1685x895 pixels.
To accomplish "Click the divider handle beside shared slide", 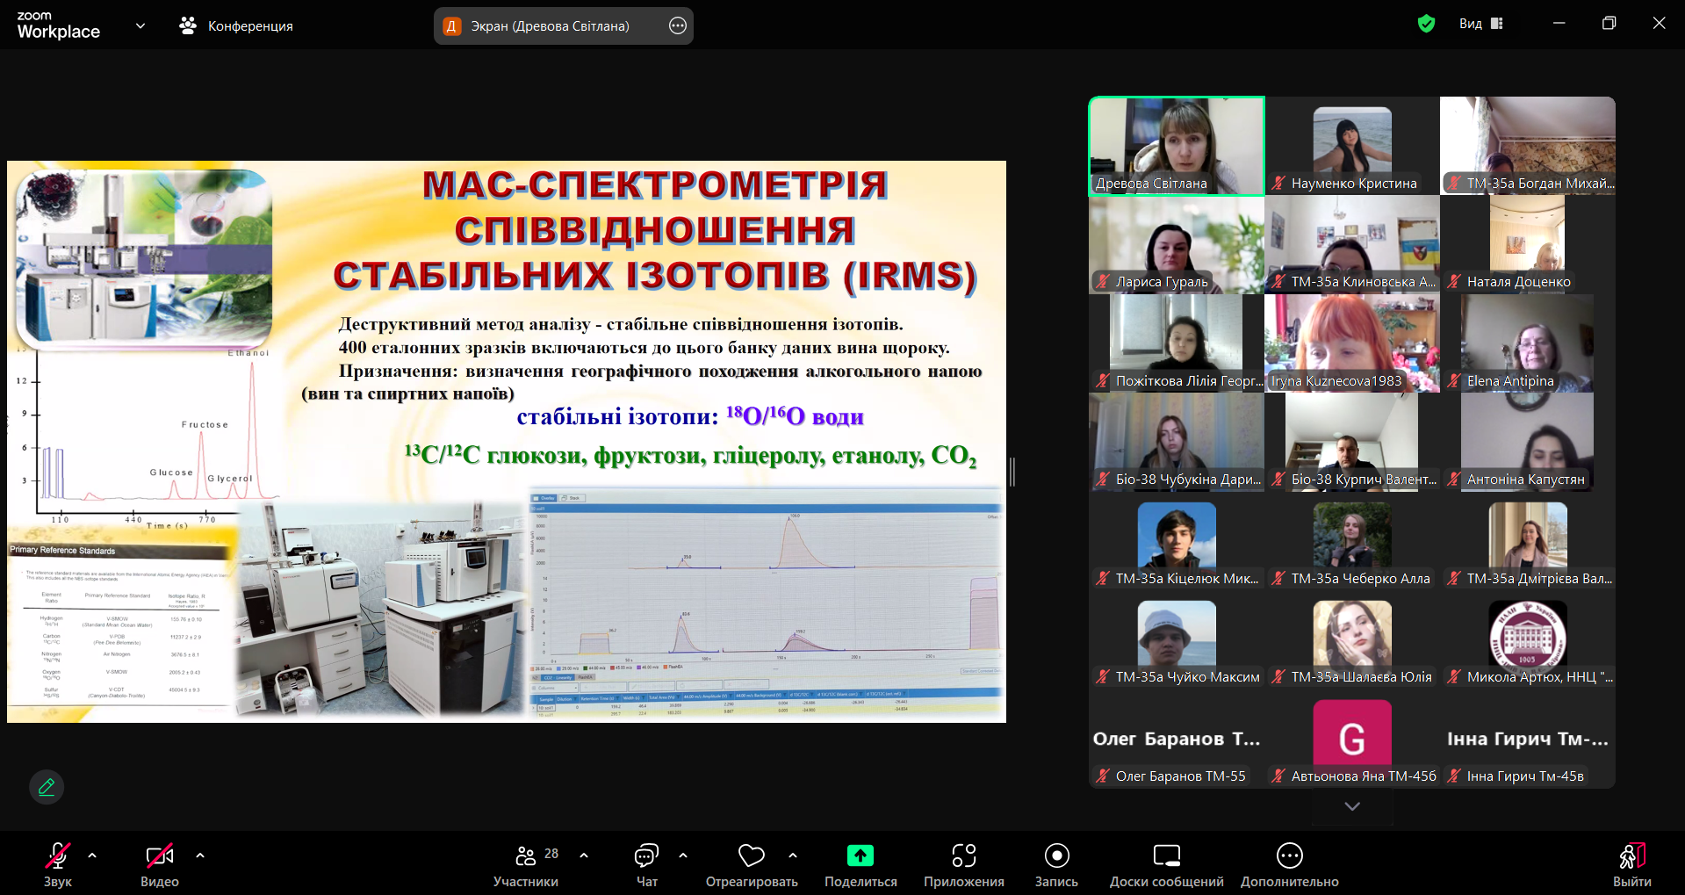I will [1012, 472].
